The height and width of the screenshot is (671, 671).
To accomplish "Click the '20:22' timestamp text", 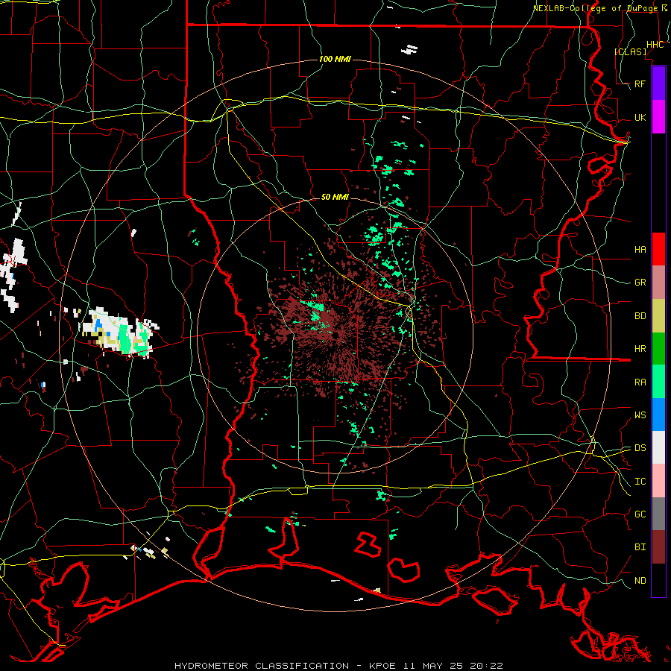I will (x=485, y=666).
